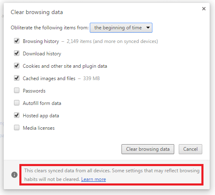The width and height of the screenshot is (215, 195).
Task: Open the time range dropdown arrow
Action: pos(148,28)
